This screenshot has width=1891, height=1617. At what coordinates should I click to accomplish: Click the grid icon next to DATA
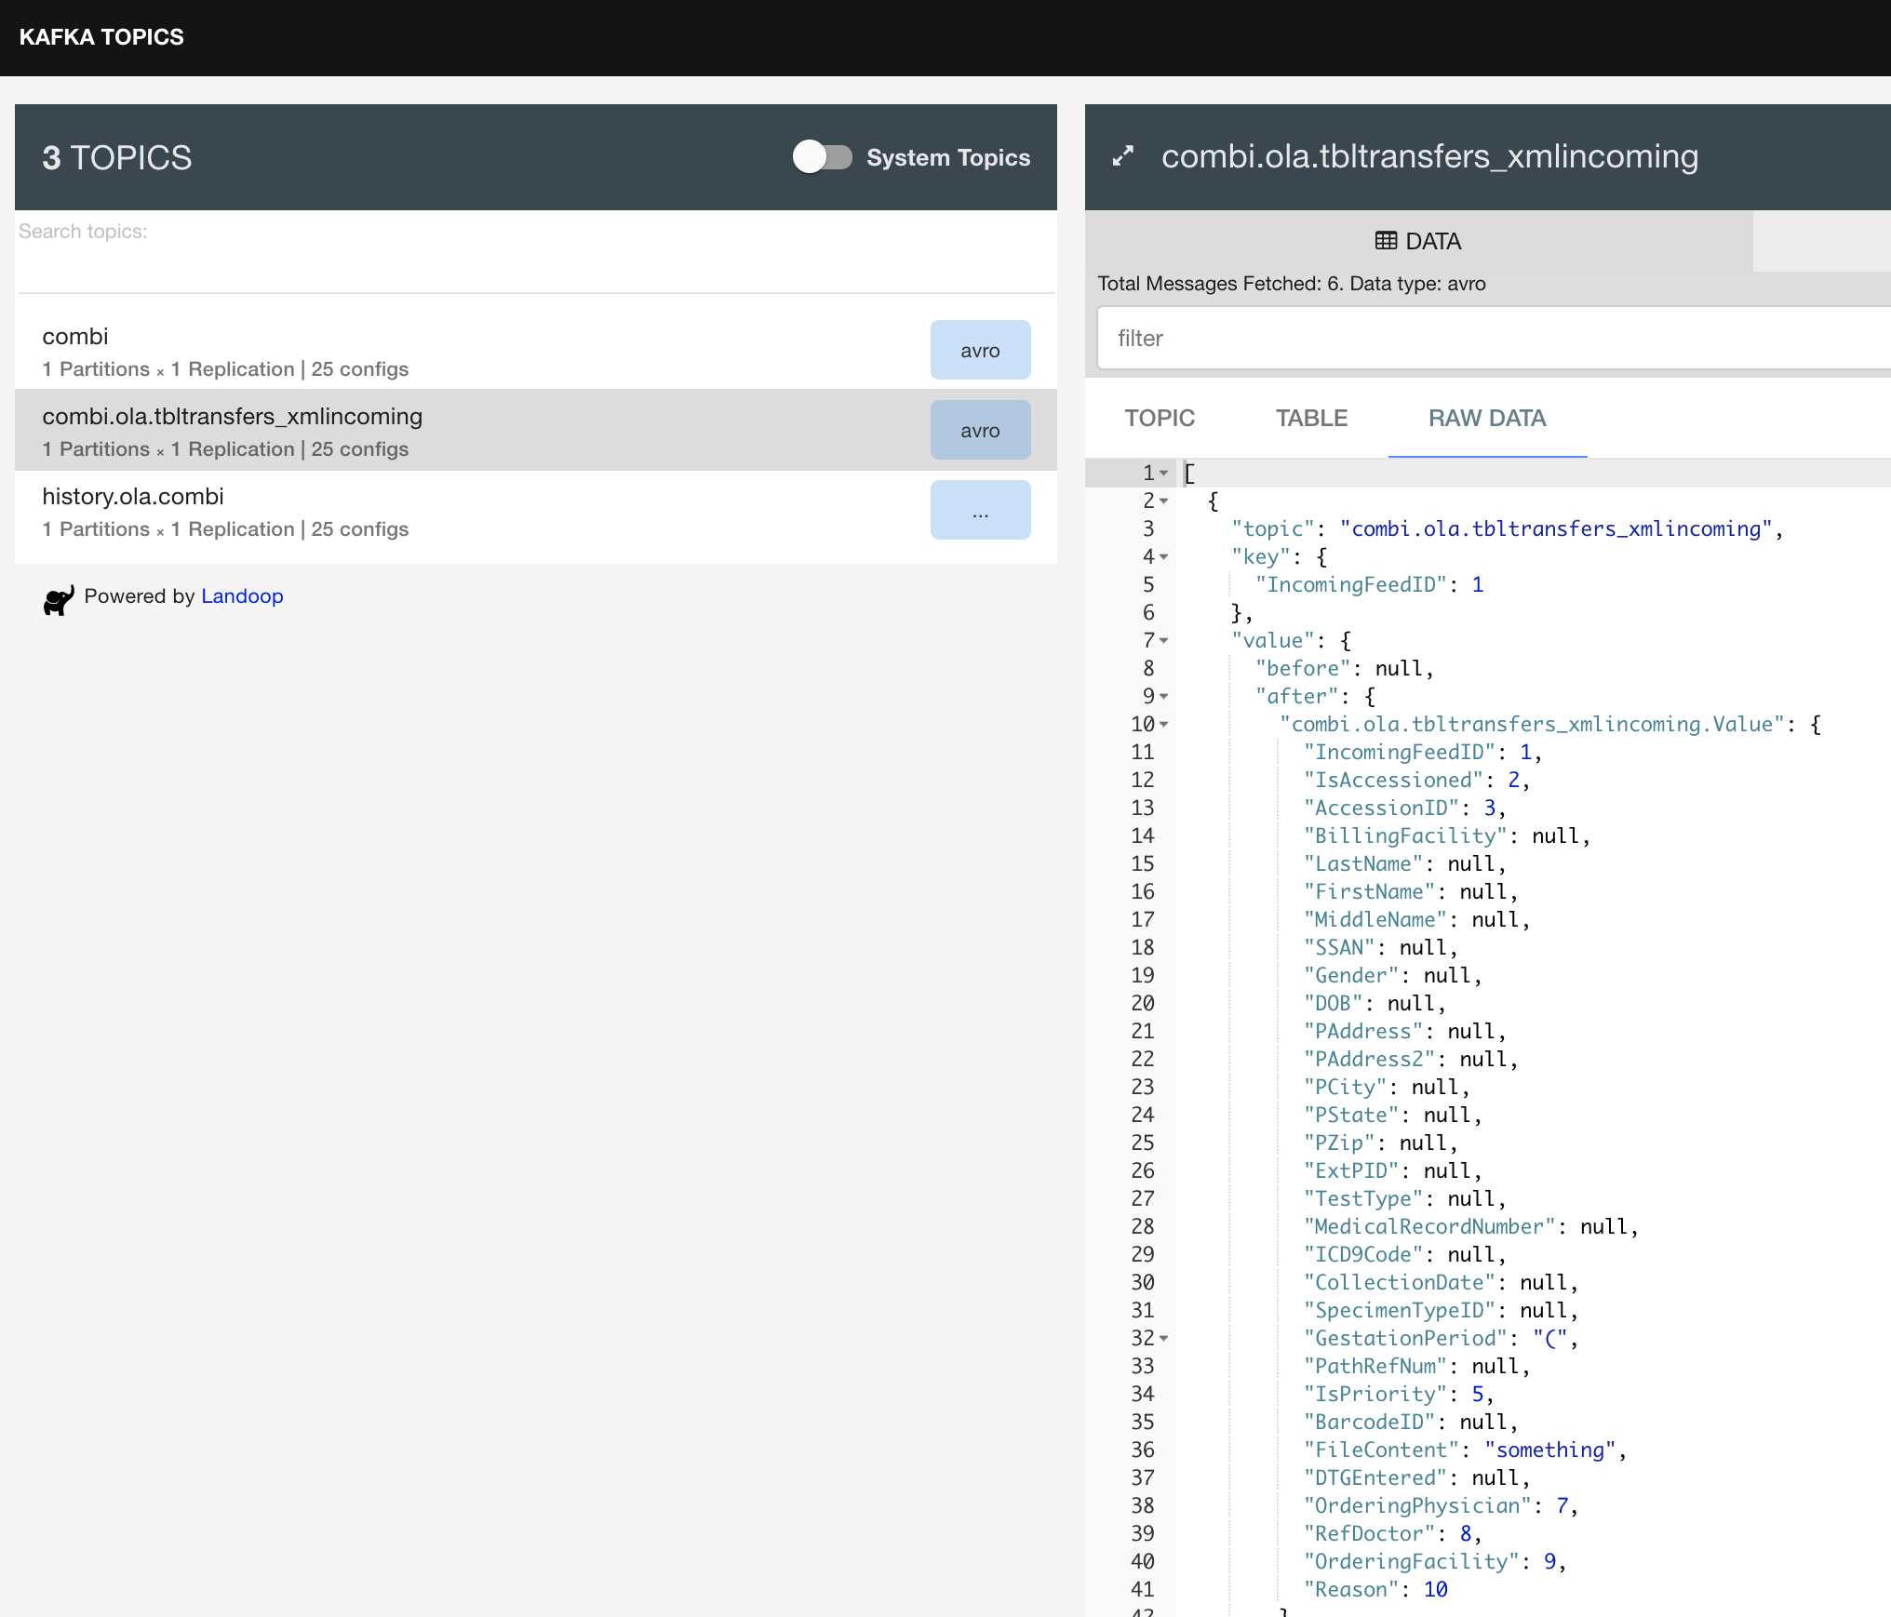pyautogui.click(x=1386, y=241)
